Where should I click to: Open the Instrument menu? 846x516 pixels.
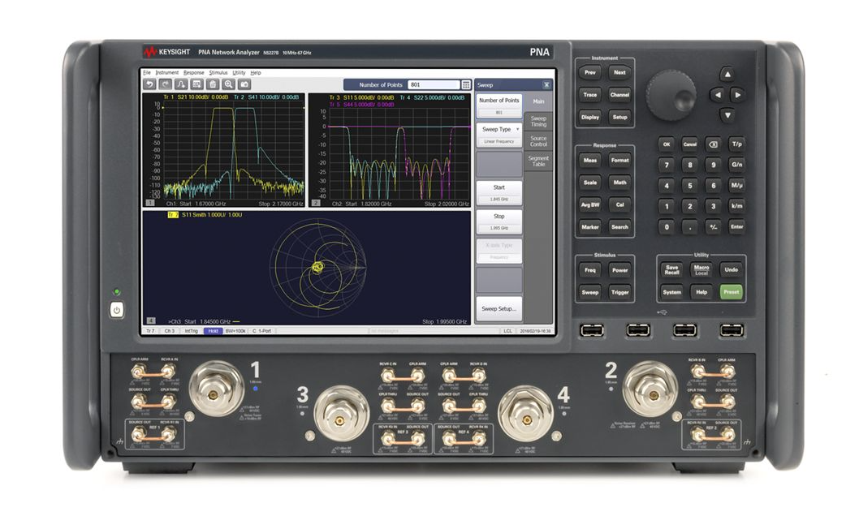[x=166, y=72]
